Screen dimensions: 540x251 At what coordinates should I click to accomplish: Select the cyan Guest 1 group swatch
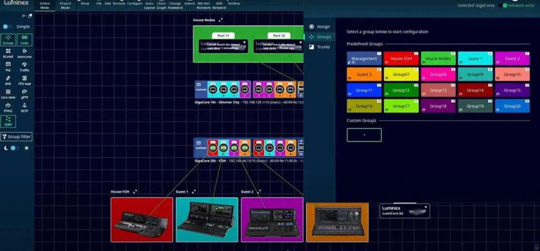(x=475, y=59)
